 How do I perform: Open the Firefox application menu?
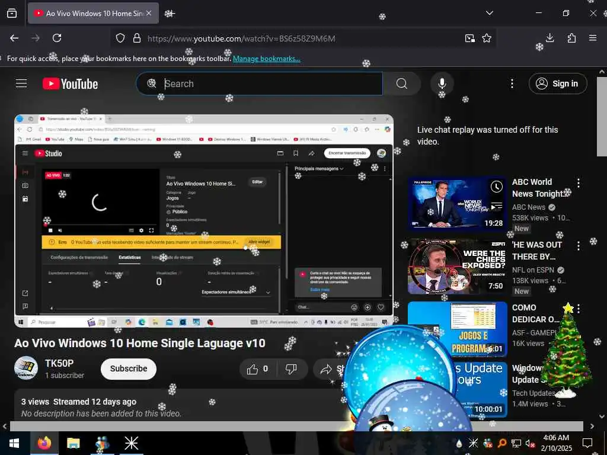[593, 38]
